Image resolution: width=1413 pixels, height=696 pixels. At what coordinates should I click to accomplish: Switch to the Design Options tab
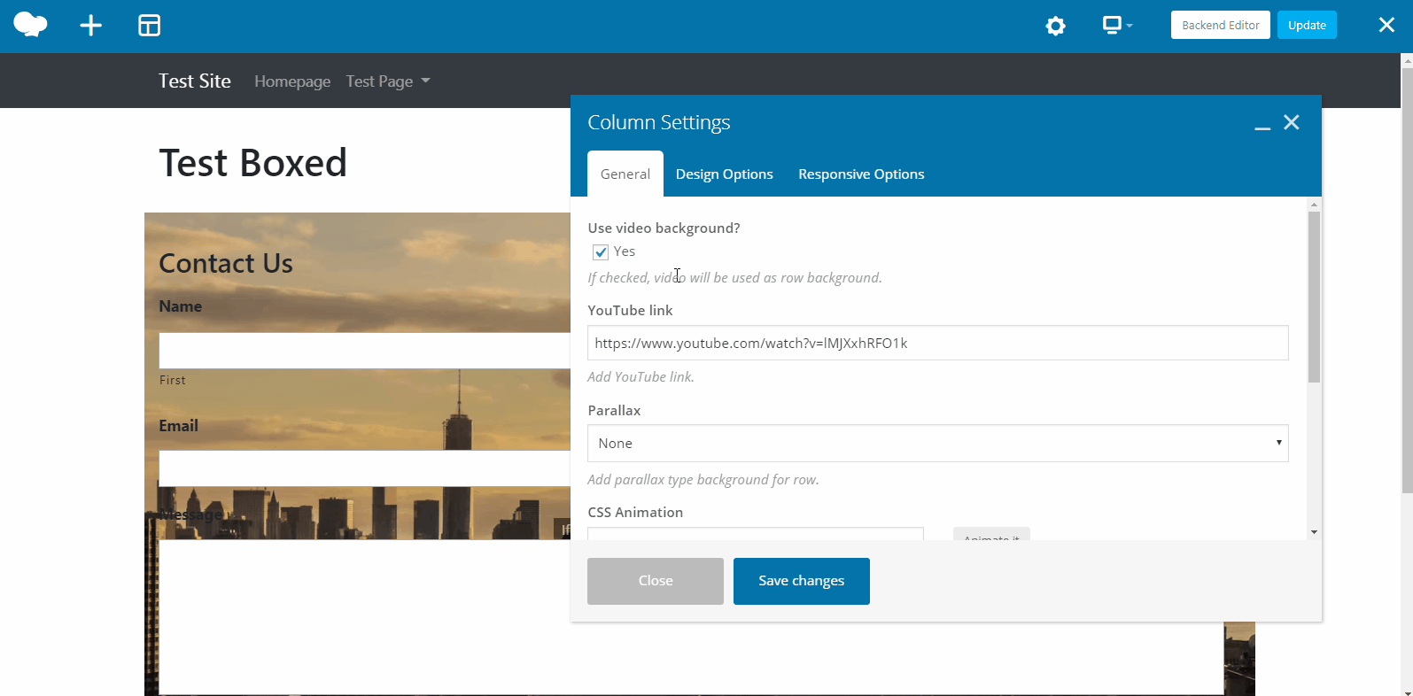pyautogui.click(x=724, y=174)
